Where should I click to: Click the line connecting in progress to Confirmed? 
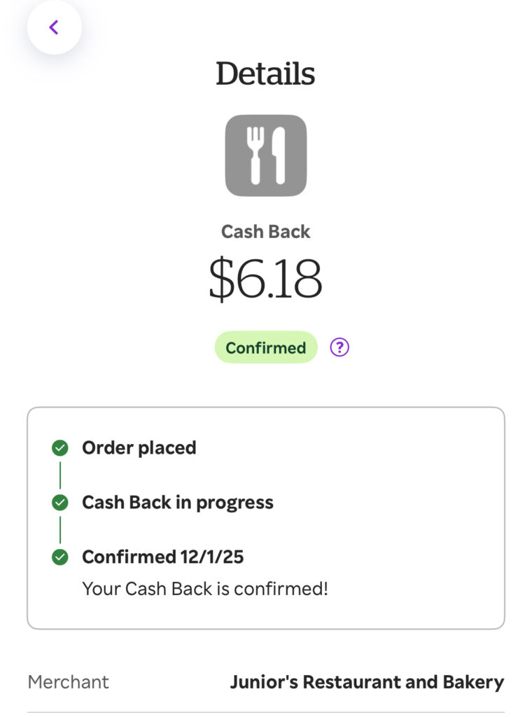point(60,530)
